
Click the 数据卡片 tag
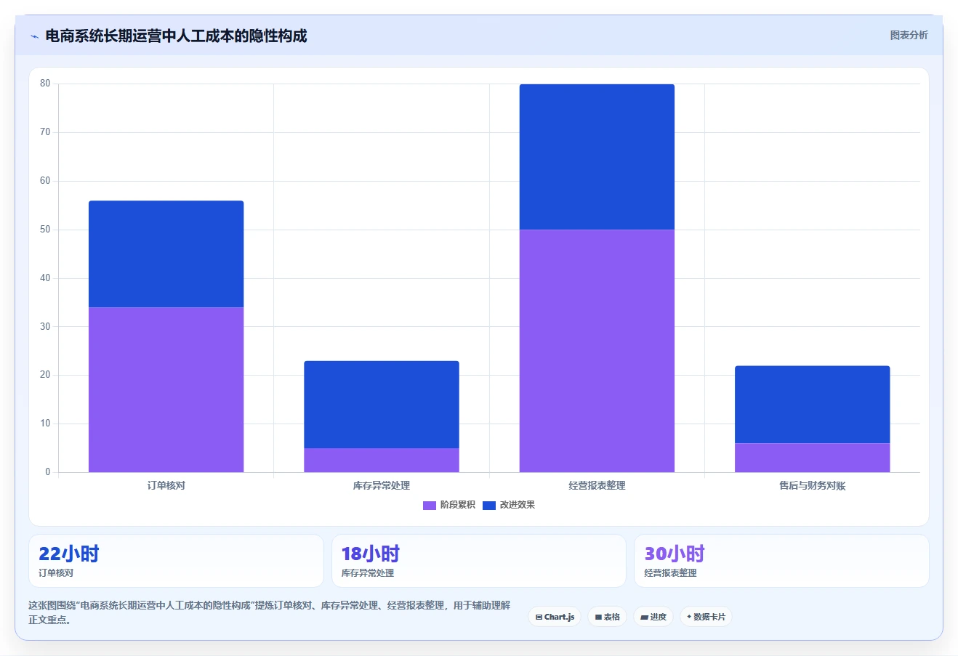tap(706, 617)
